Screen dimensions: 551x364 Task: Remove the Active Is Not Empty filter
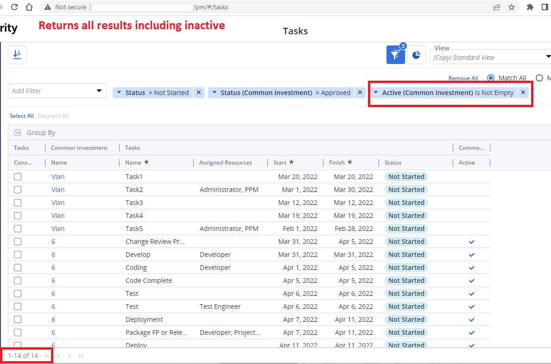point(523,93)
